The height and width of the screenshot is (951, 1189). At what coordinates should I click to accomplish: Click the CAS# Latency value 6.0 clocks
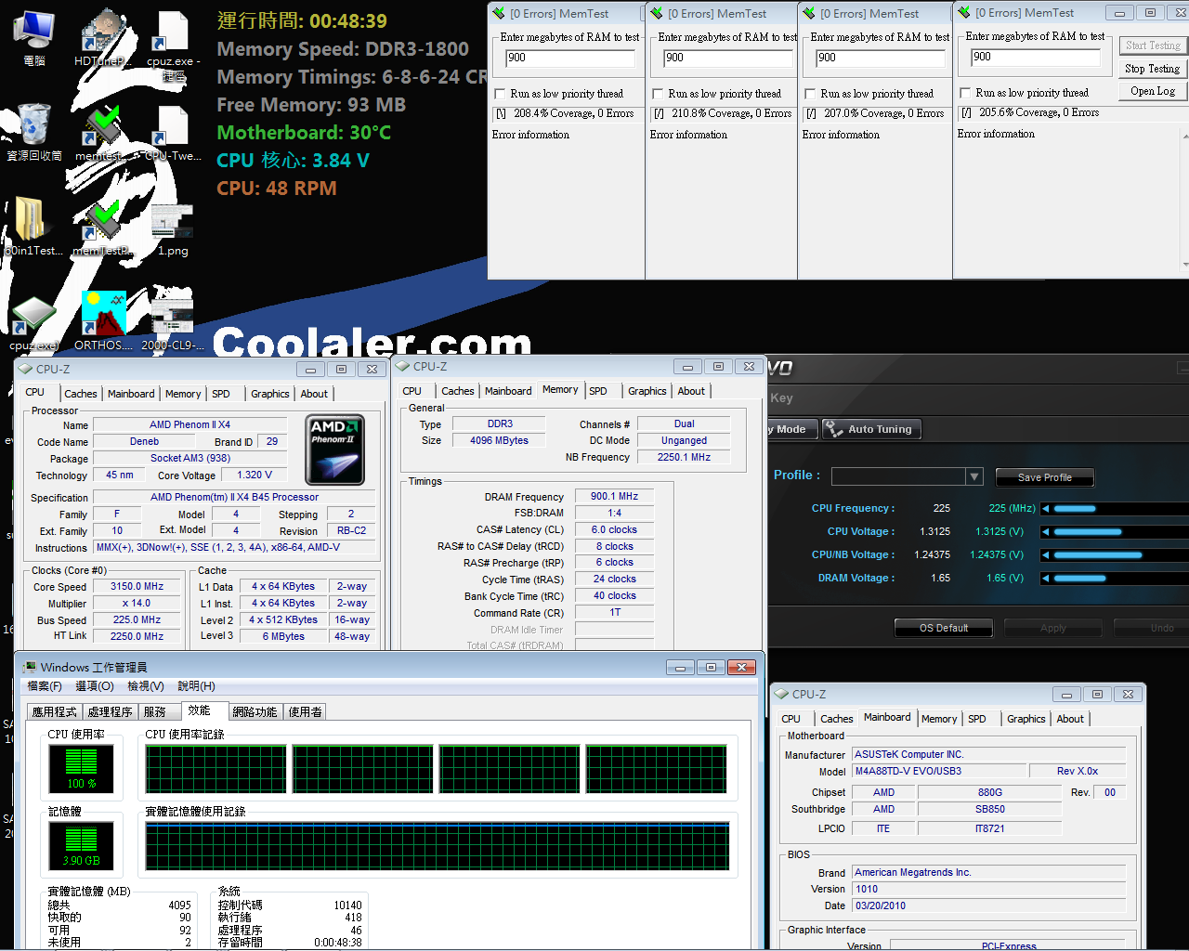pyautogui.click(x=614, y=529)
